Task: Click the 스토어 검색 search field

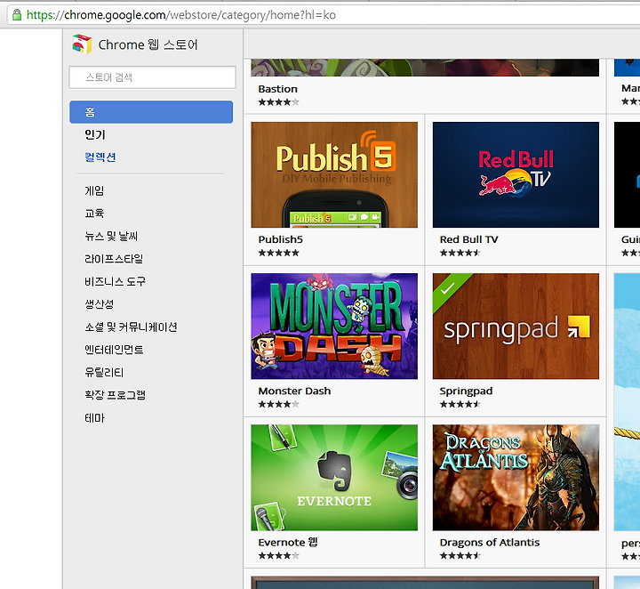Action: (152, 77)
